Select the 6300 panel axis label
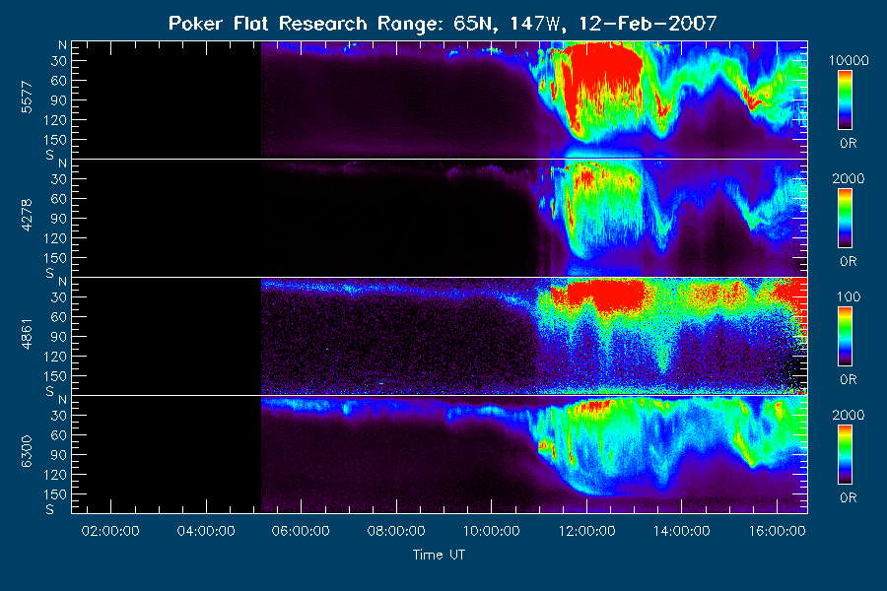Screen dimensions: 887x591 coord(27,452)
